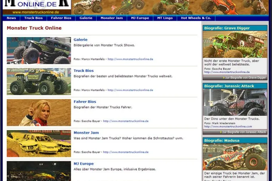Image resolution: width=272 pixels, height=181 pixels.
Task: Click the Monster Jam crushed yellow cars thumbnail
Action: tap(39, 144)
